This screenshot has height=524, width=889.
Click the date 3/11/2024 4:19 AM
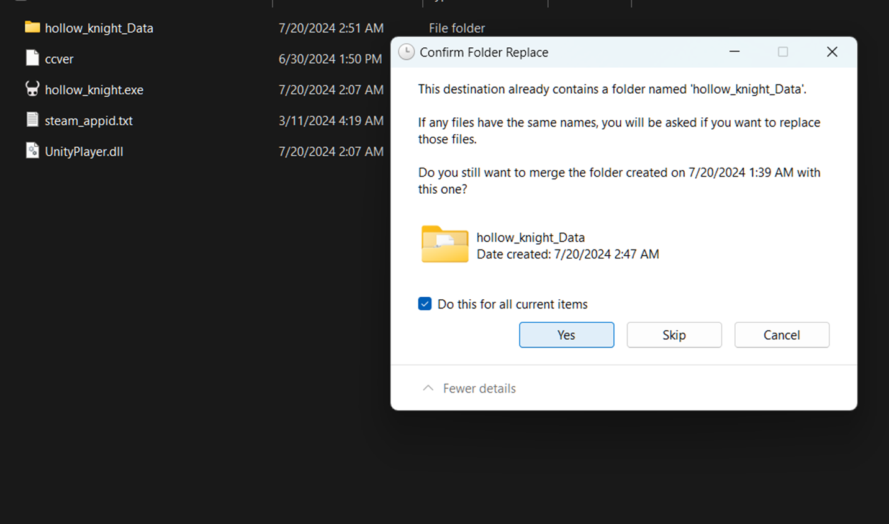point(331,120)
